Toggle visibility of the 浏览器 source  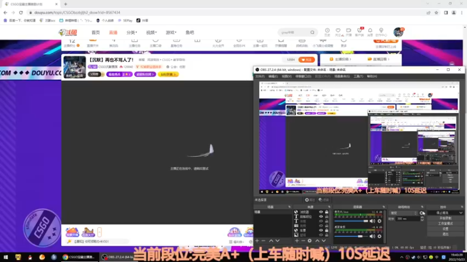320,212
